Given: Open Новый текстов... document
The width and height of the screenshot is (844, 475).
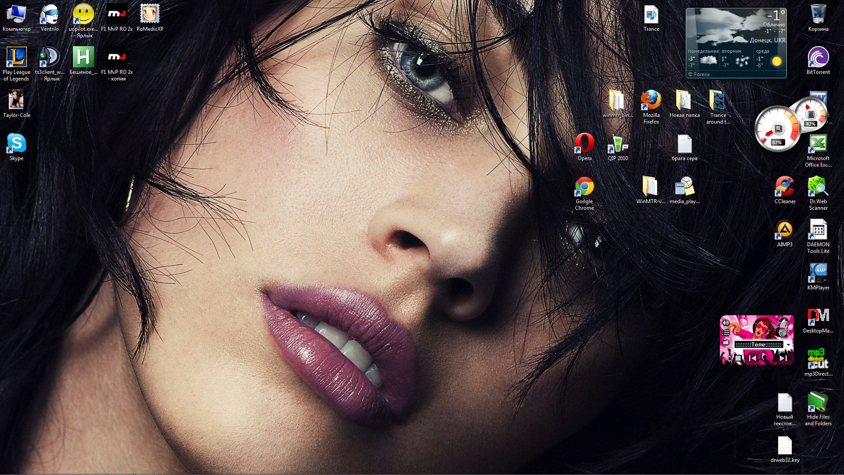Looking at the screenshot, I should tap(785, 409).
